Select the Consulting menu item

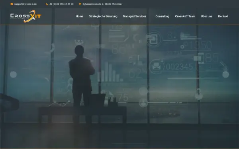tap(163, 16)
